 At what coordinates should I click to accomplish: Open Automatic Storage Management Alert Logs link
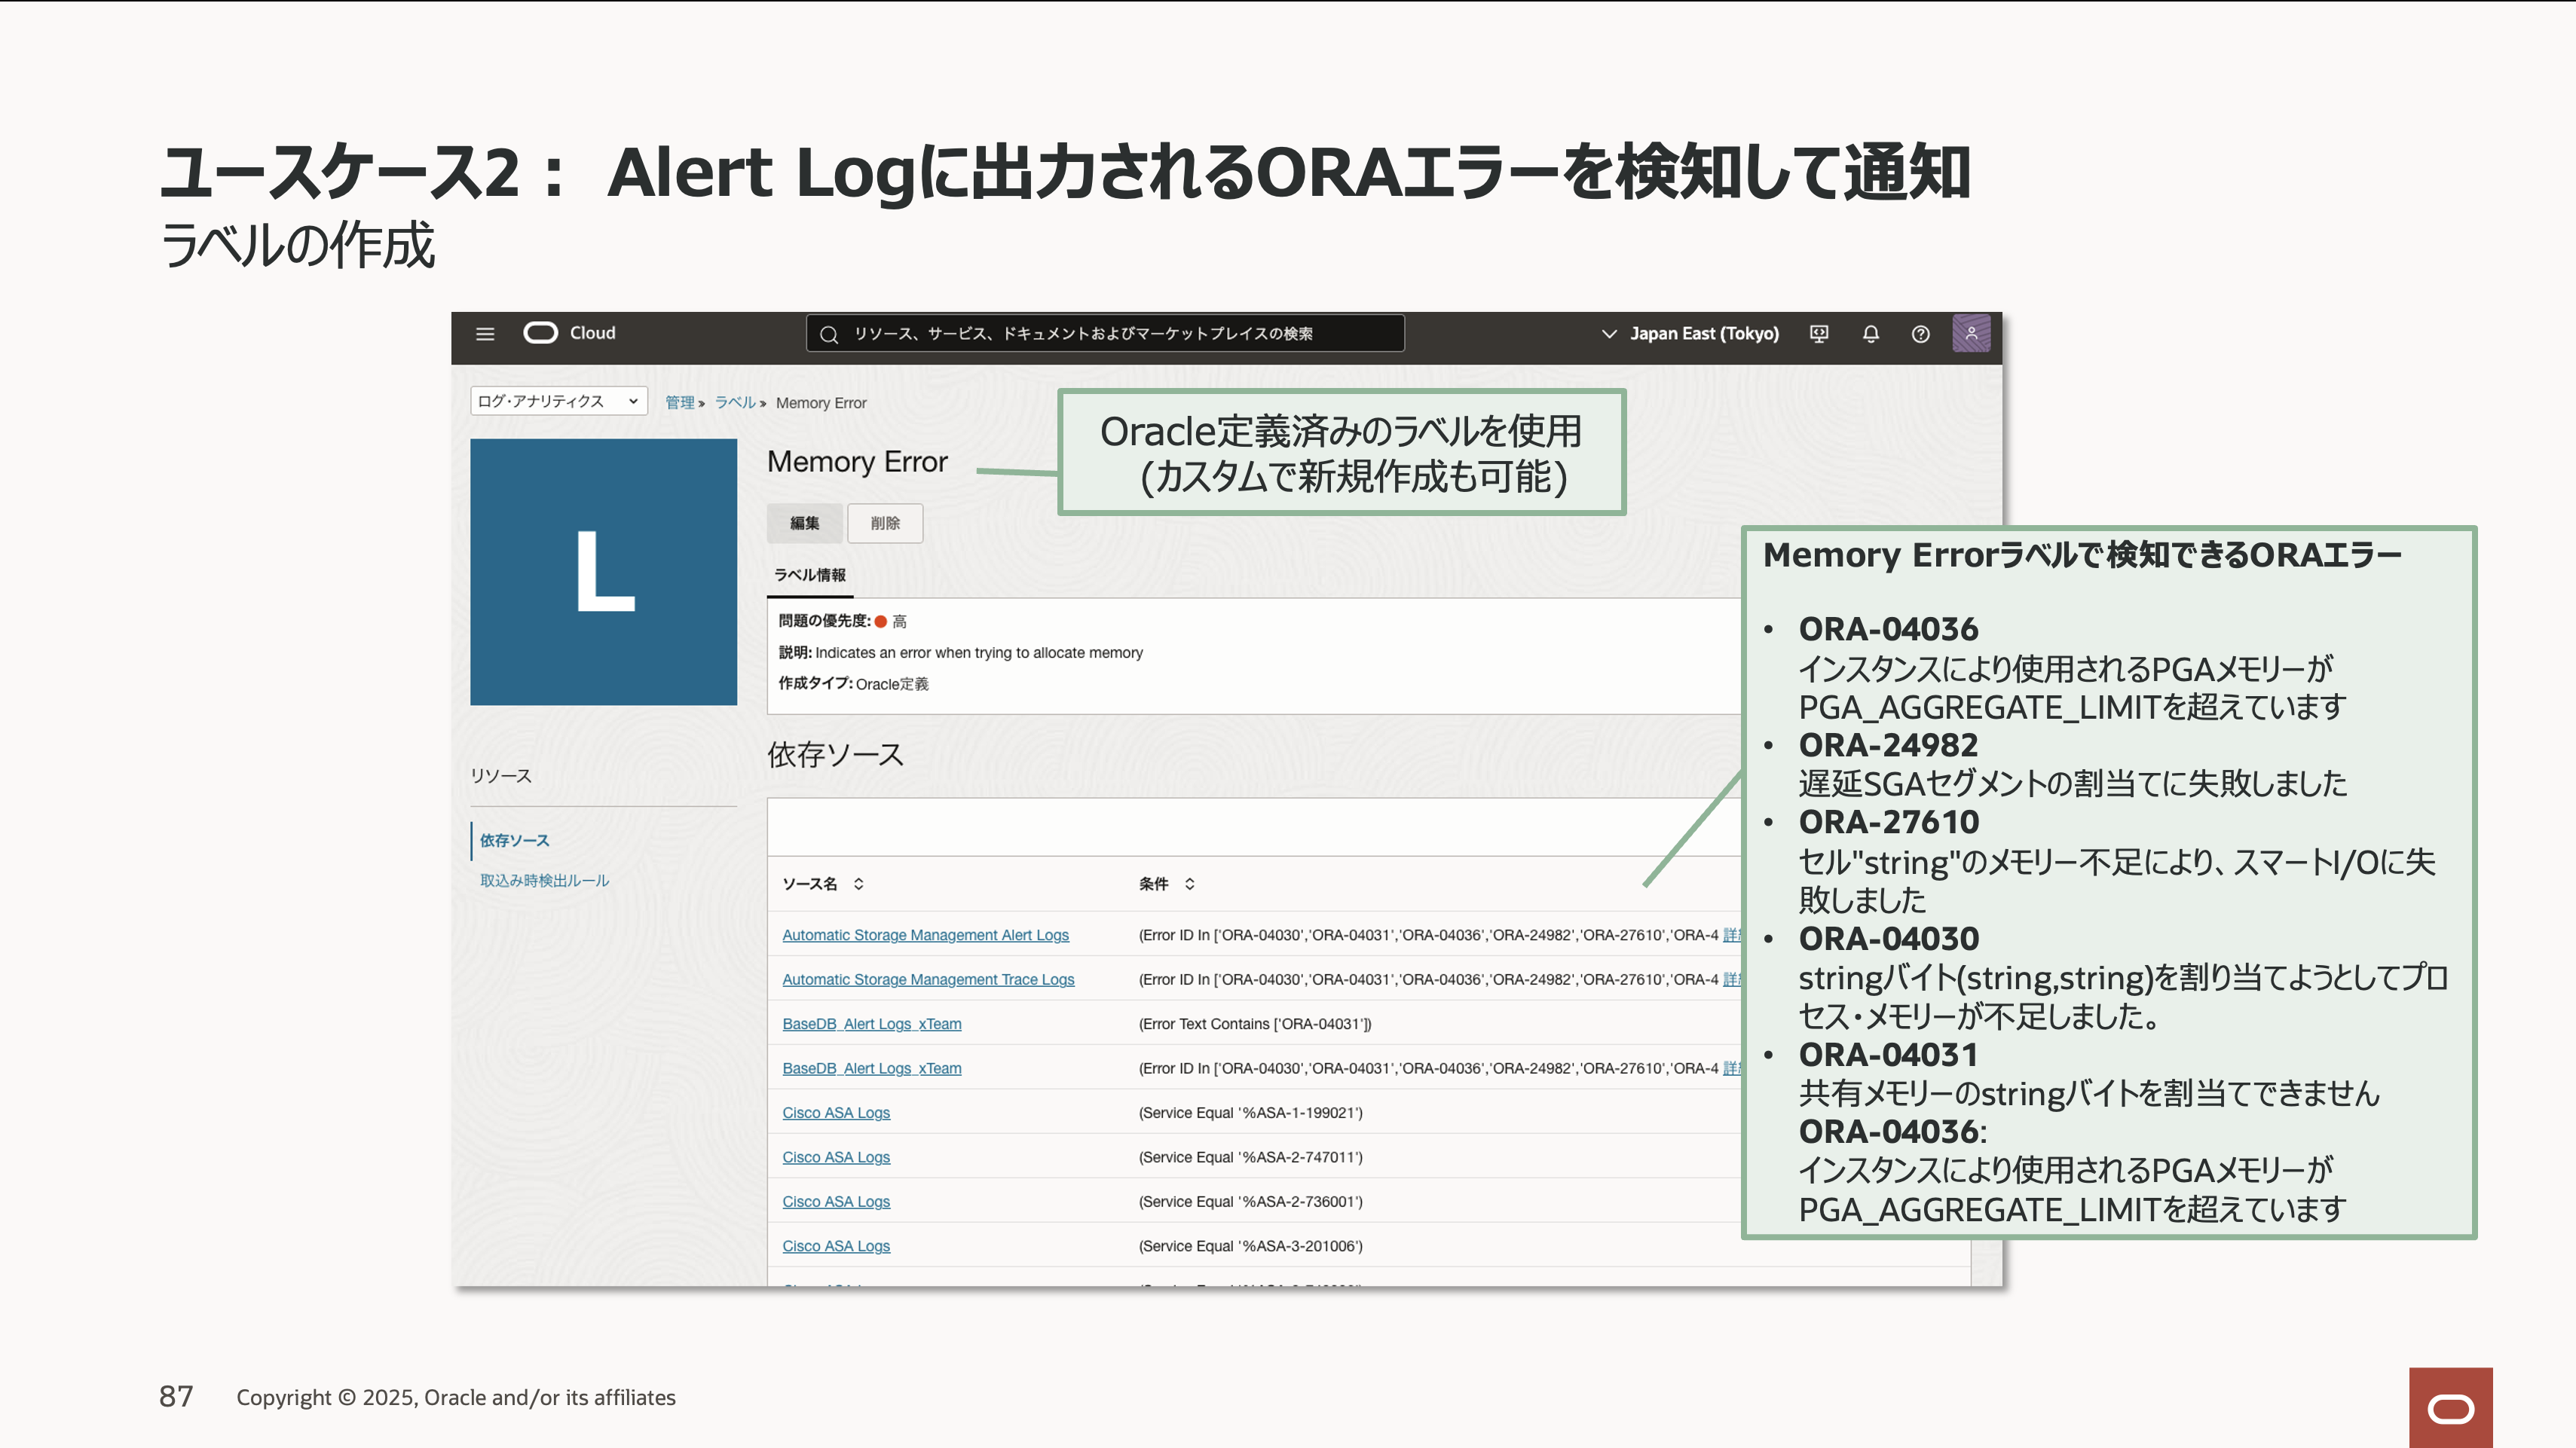click(x=925, y=936)
